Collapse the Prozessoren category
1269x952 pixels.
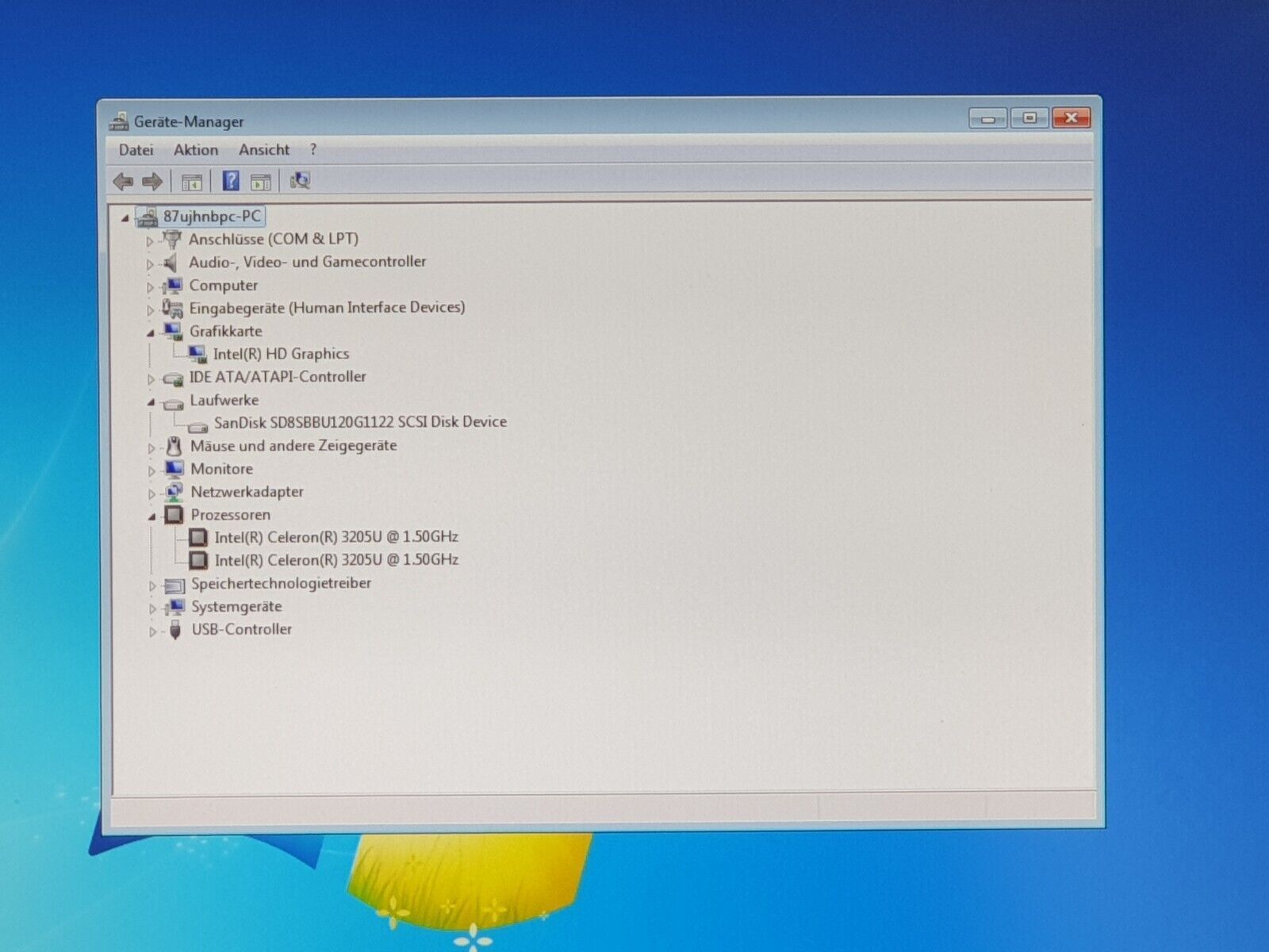151,516
